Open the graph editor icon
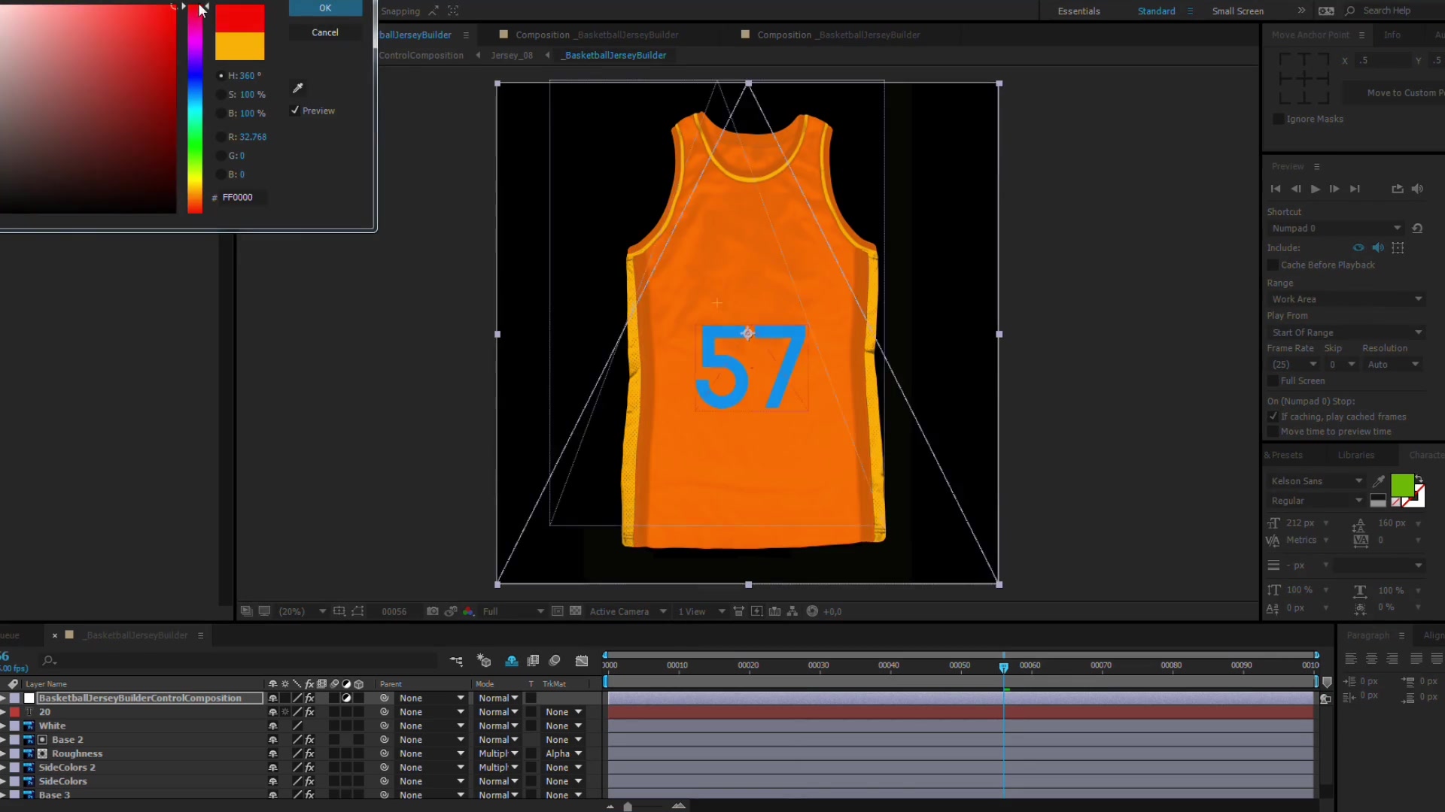1445x812 pixels. click(582, 661)
